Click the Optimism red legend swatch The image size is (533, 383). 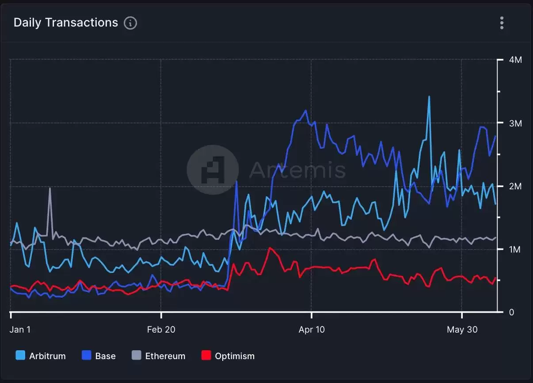click(206, 356)
